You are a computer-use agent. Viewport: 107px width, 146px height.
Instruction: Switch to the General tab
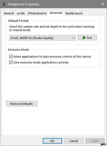tap(9, 13)
